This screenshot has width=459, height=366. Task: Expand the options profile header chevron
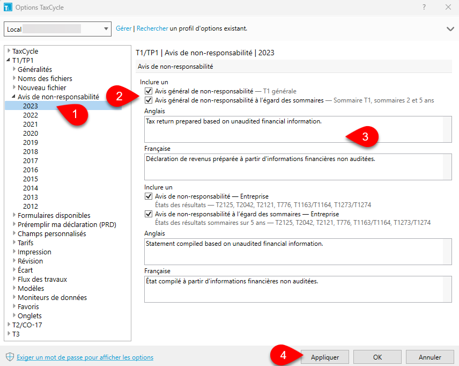pos(450,29)
